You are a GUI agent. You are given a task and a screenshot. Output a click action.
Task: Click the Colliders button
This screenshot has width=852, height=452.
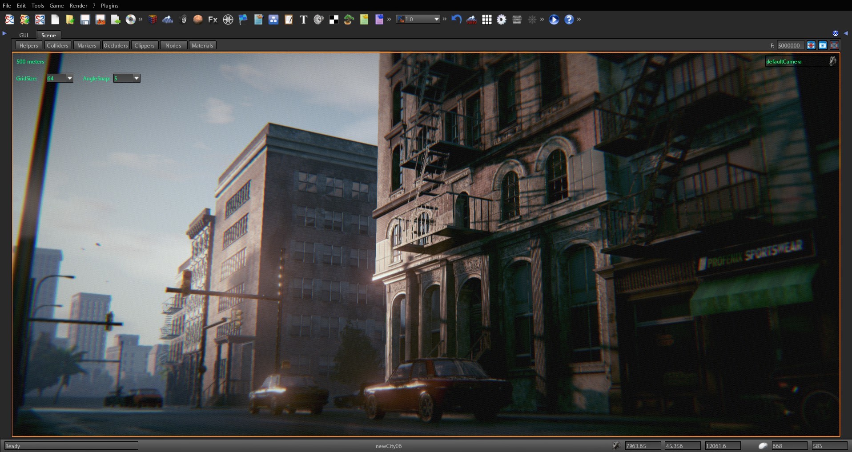pyautogui.click(x=57, y=45)
